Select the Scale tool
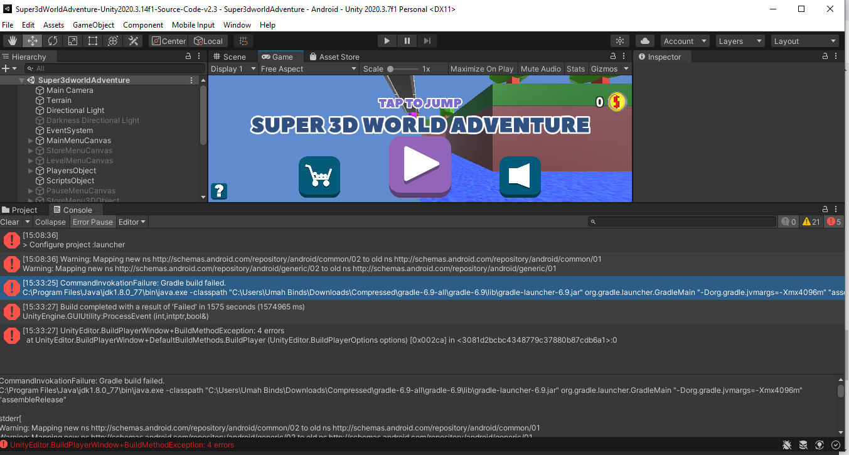Screen dimensions: 849x455 point(73,41)
